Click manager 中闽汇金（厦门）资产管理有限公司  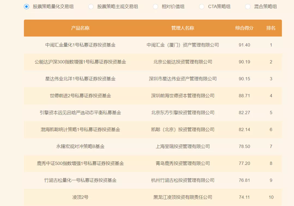pos(183,45)
